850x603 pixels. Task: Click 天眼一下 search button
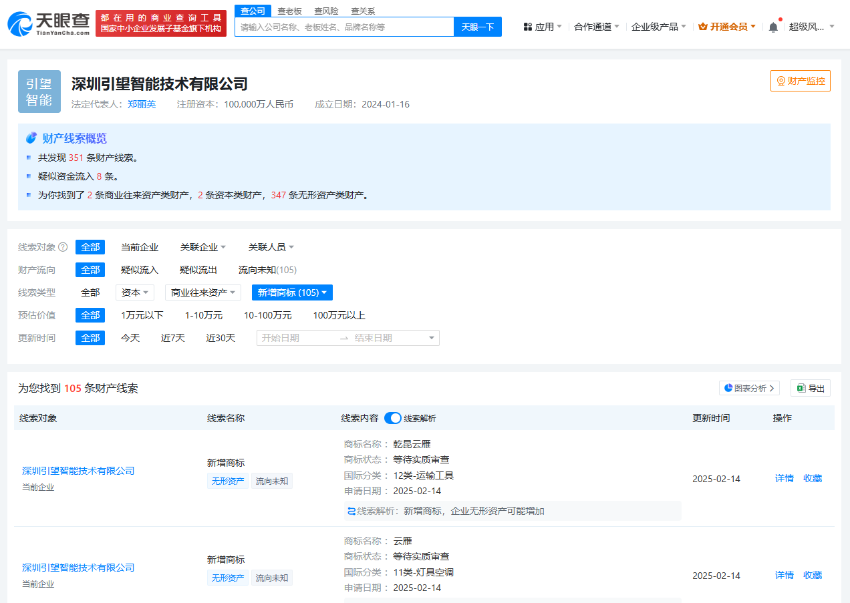[477, 27]
